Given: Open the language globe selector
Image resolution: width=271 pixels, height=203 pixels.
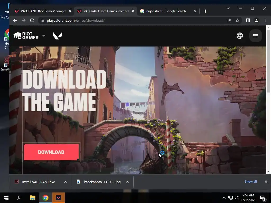Looking at the screenshot, I should point(240,36).
